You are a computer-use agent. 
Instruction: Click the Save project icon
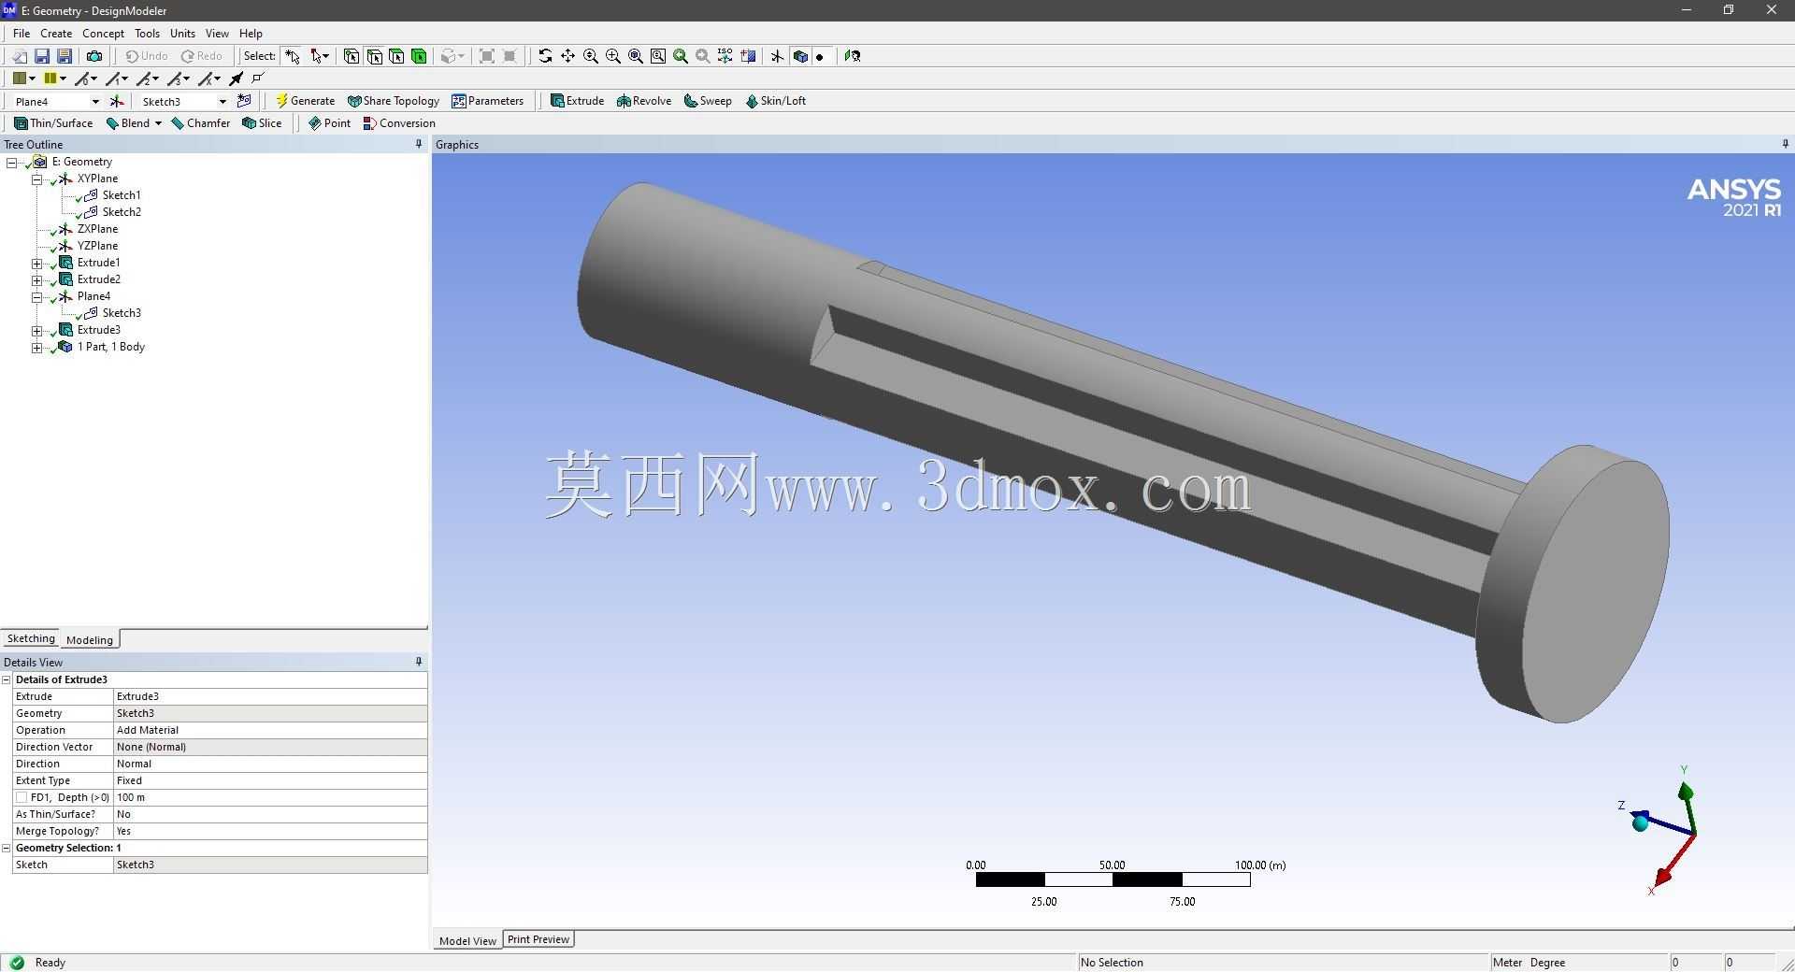(x=42, y=56)
